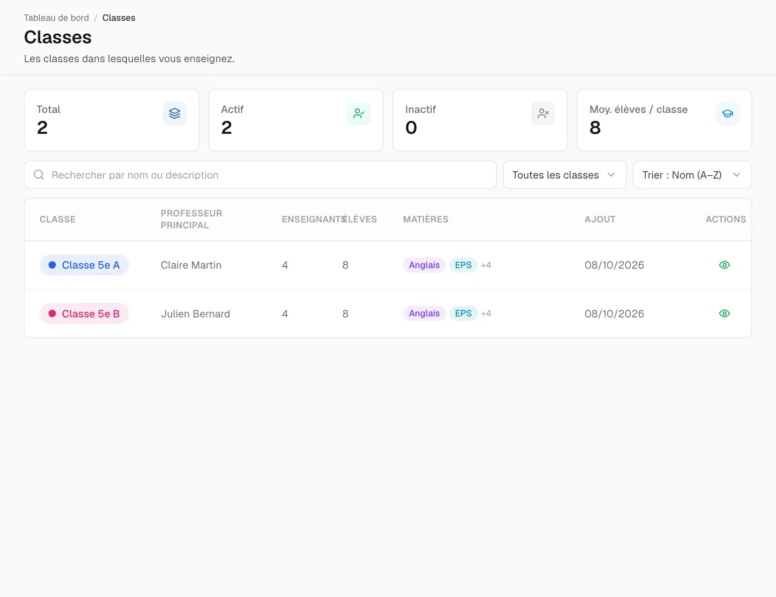Click the layers icon in Total card

pos(175,113)
